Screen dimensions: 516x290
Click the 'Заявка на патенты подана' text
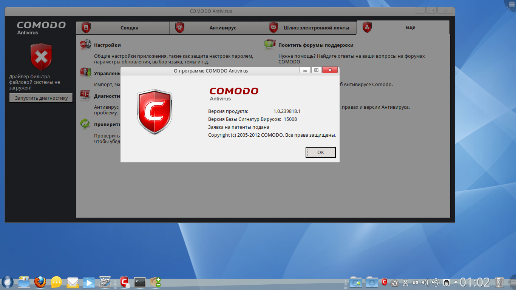239,127
